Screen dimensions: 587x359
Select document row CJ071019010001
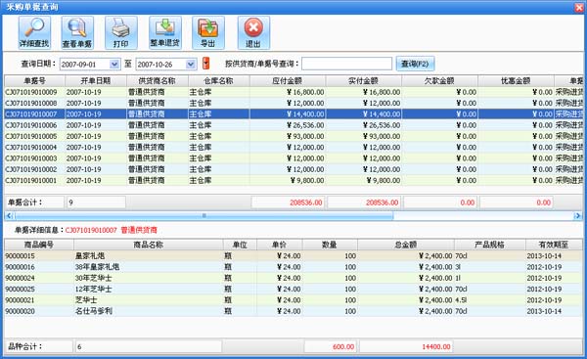tap(293, 180)
